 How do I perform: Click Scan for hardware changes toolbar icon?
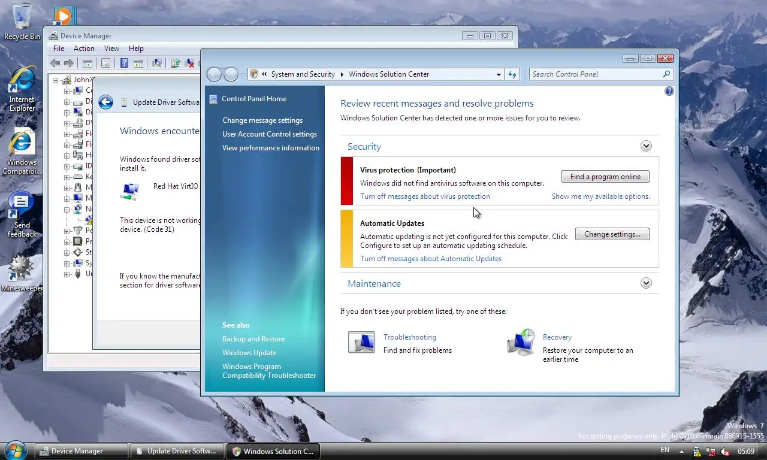pyautogui.click(x=157, y=63)
